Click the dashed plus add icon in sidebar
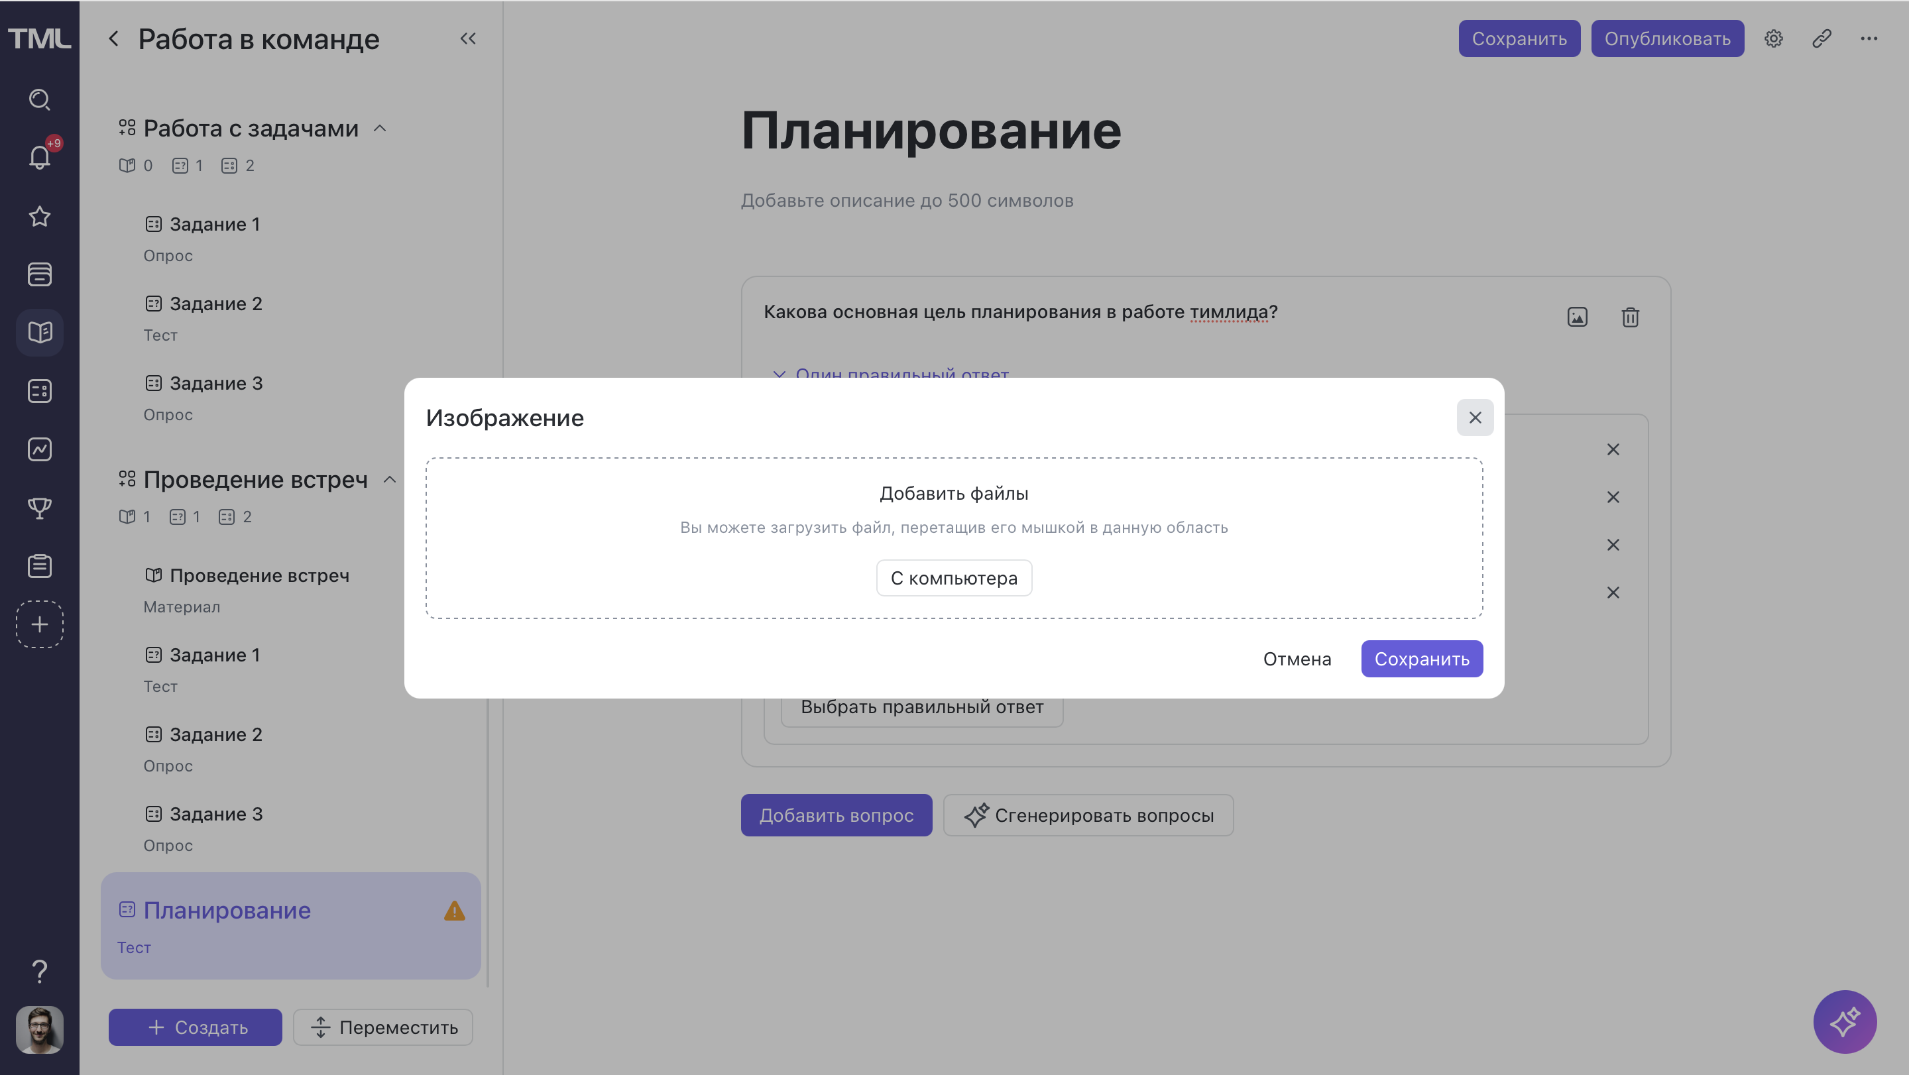The height and width of the screenshot is (1075, 1909). 39,624
